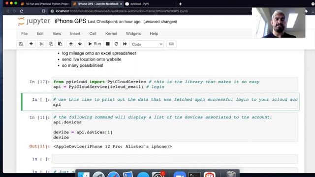Viewport: 315px width, 177px height.
Task: Open Trash from the dock
Action: point(231,174)
